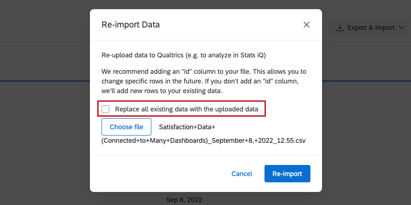Cancel the data re-import
Screen dimensions: 411x205
click(x=242, y=174)
